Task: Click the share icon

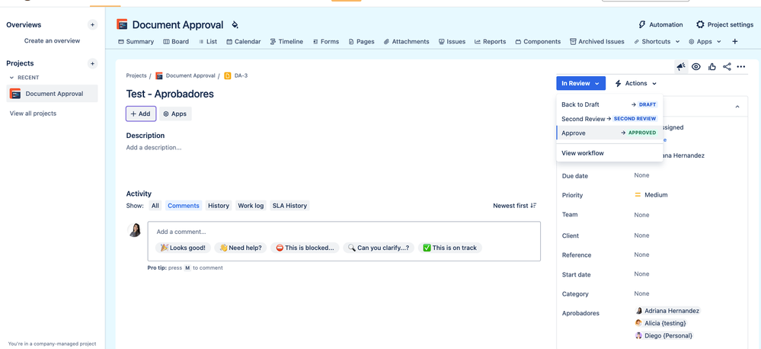Action: pos(727,67)
